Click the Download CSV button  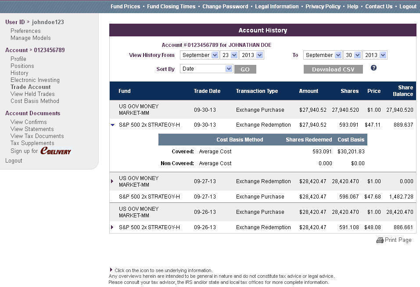[333, 69]
